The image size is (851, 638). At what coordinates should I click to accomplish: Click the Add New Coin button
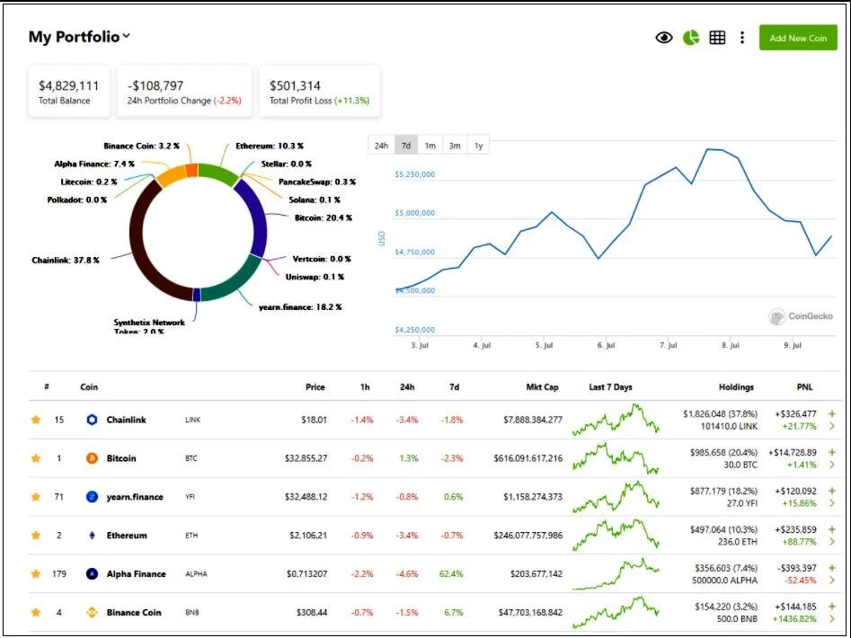tap(798, 38)
